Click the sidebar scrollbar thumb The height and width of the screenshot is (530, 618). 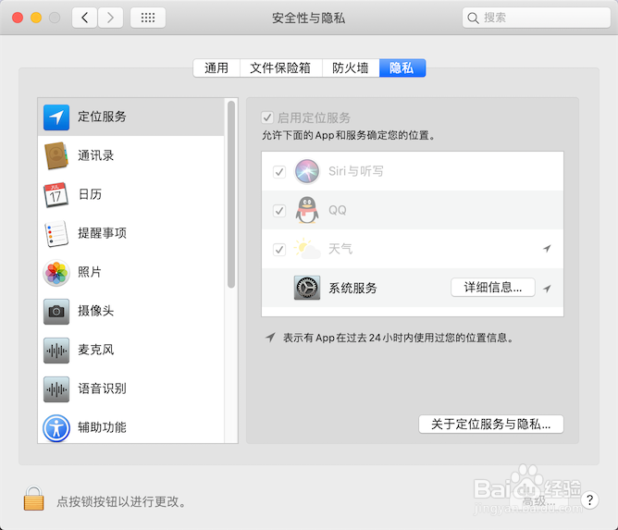coord(231,194)
